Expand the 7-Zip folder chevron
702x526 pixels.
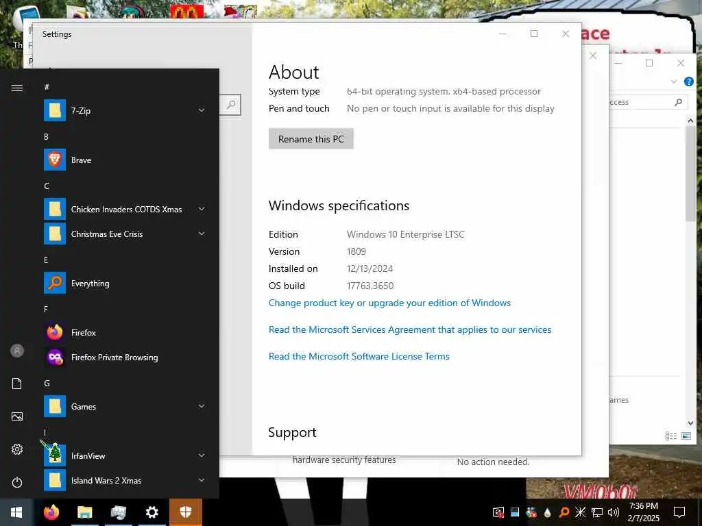pyautogui.click(x=202, y=110)
